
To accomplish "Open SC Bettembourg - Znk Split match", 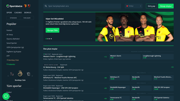I will (54, 67).
